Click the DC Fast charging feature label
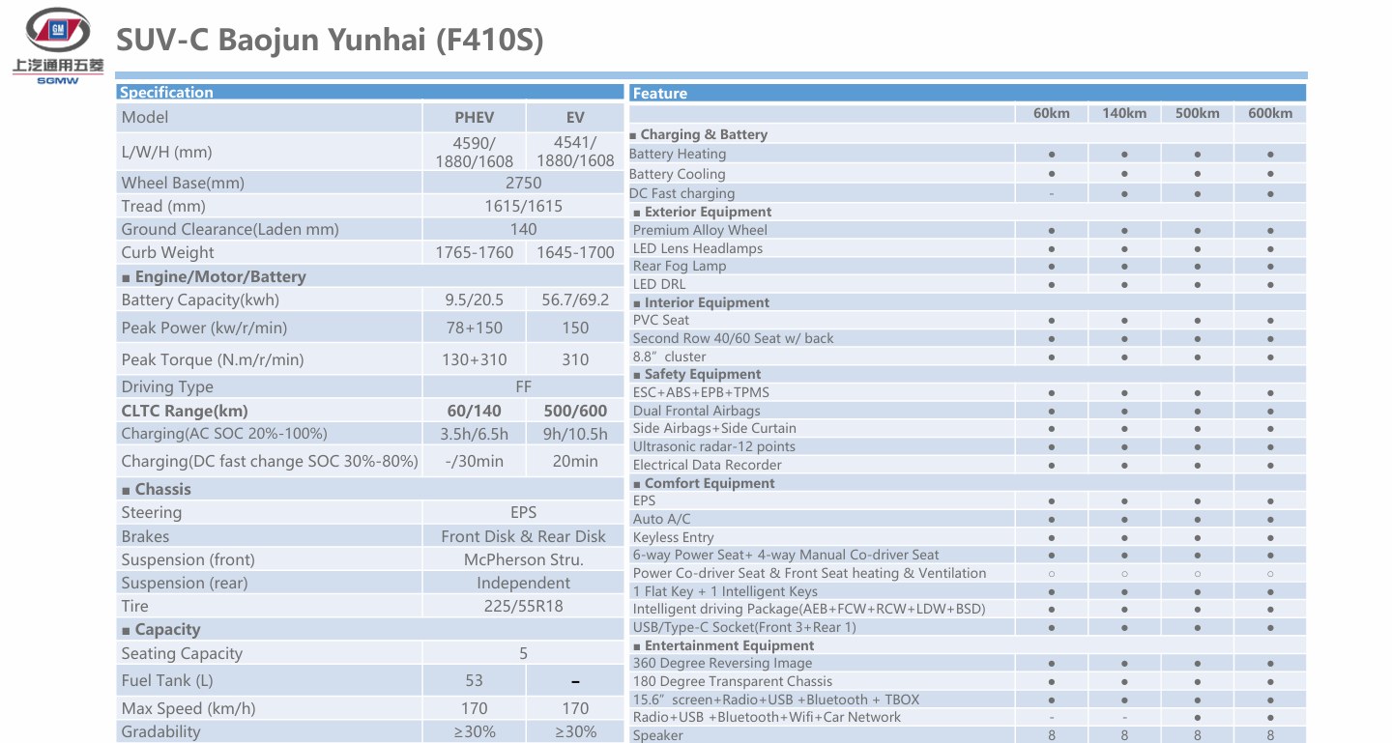The image size is (1392, 743). [681, 193]
